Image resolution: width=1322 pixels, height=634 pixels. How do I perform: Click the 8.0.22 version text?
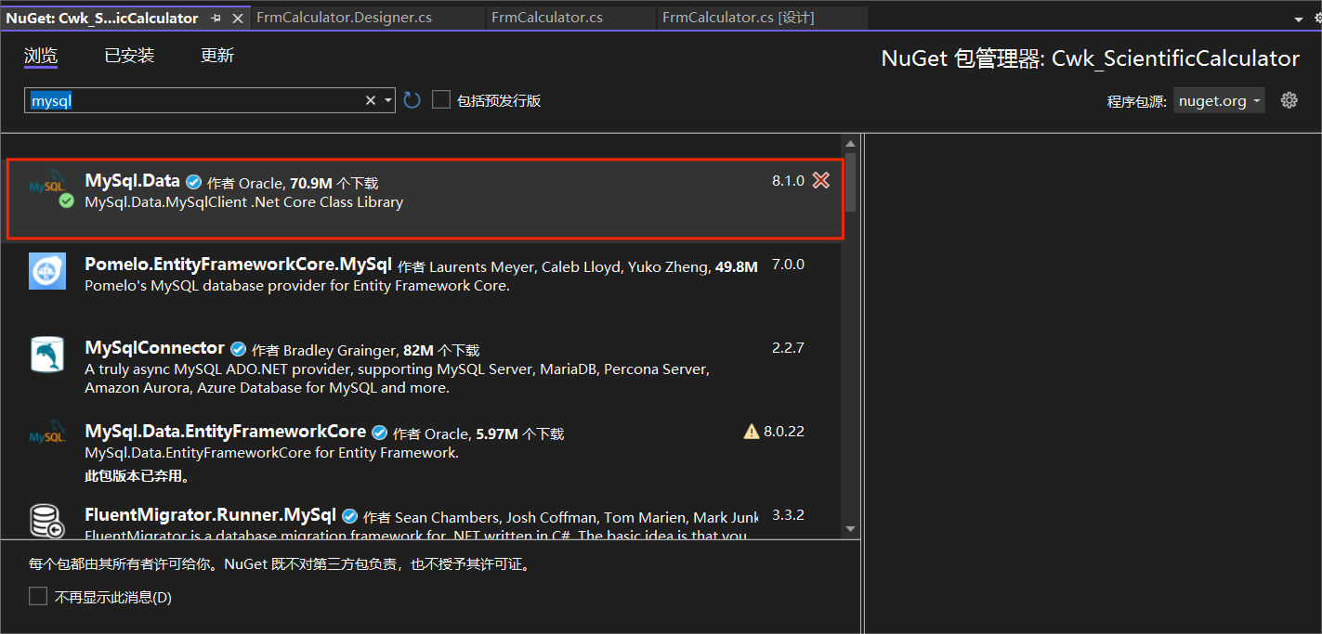click(x=784, y=432)
